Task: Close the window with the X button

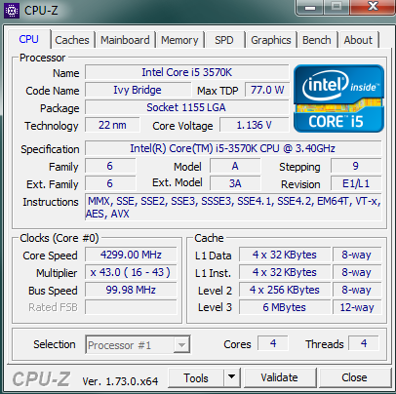Action: click(373, 7)
